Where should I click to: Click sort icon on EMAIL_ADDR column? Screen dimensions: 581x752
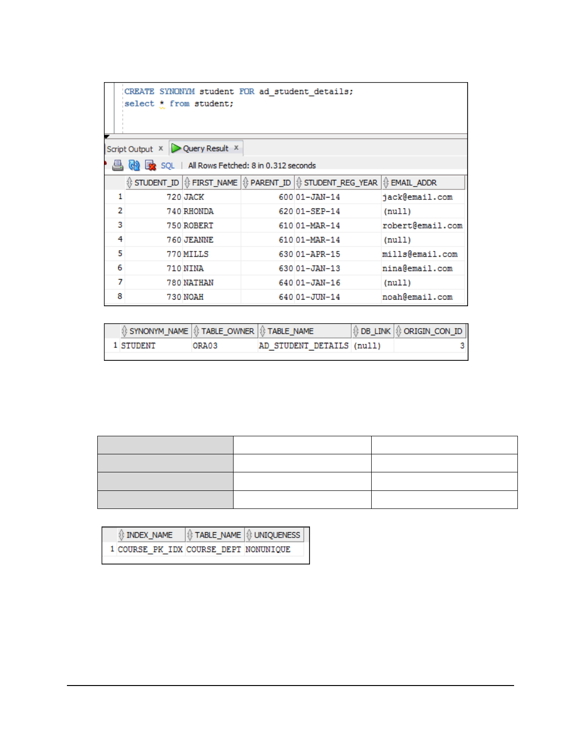pyautogui.click(x=386, y=183)
